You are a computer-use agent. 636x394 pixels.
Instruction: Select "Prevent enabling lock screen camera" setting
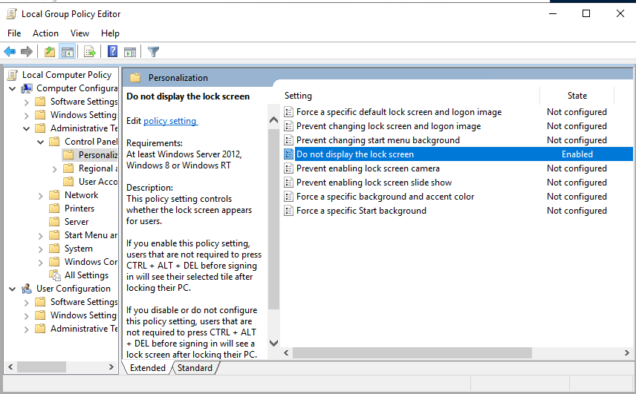click(x=368, y=168)
